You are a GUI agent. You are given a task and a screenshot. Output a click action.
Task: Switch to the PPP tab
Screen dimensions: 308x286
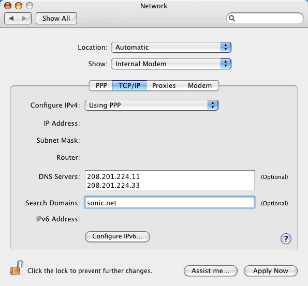click(101, 85)
